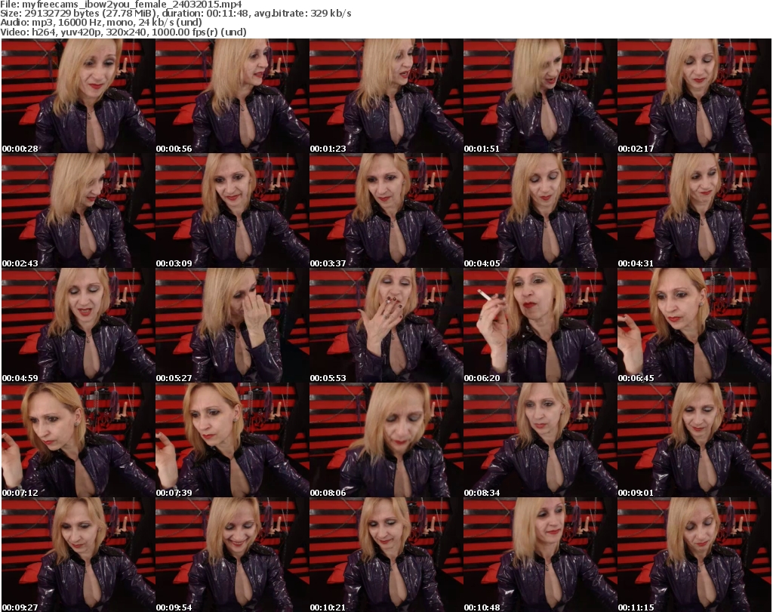Pick the frame marked 00:09:01
Viewport: 773px width, 612px height.
(694, 440)
